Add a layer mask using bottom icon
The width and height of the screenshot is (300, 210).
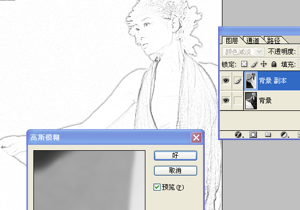253,135
